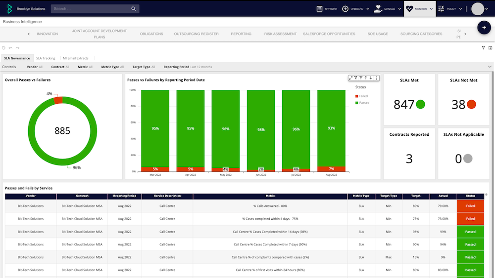495x278 pixels.
Task: Open the Metric Type filter control
Action: 112,67
